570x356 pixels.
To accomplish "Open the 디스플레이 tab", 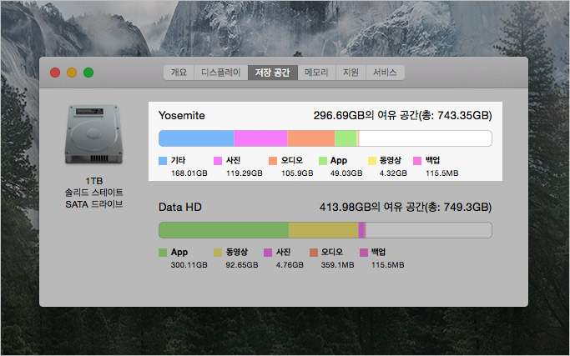I will (221, 73).
